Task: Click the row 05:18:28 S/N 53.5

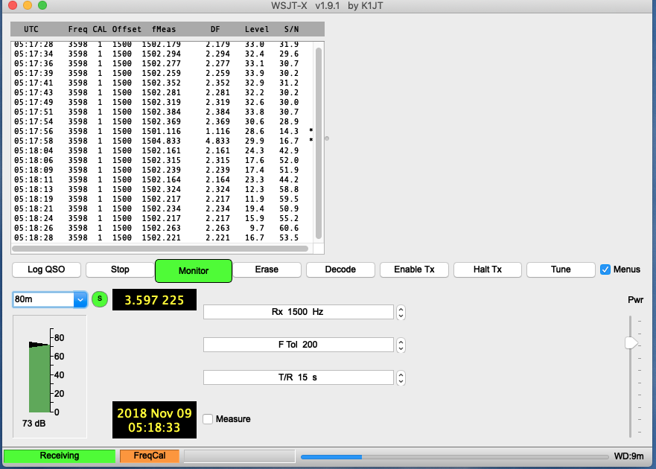Action: point(163,237)
